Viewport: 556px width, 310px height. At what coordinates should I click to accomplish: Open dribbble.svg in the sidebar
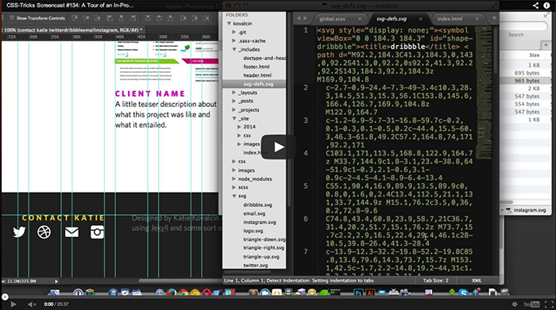click(258, 205)
